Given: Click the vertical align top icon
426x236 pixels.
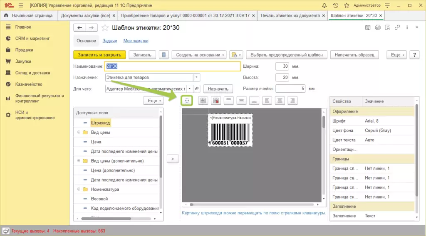Looking at the screenshot, I should pos(229,100).
